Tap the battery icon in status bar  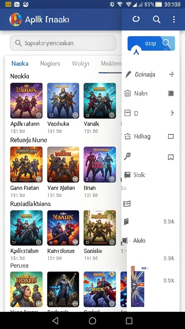159,4
